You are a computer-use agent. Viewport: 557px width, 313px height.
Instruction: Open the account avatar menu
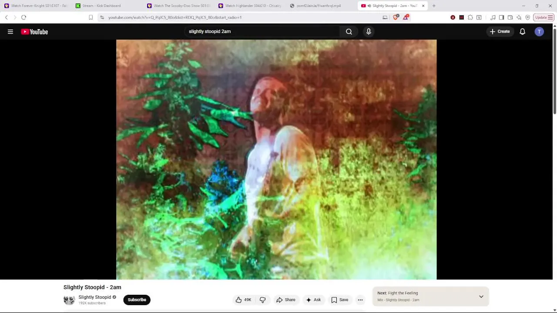(x=539, y=31)
